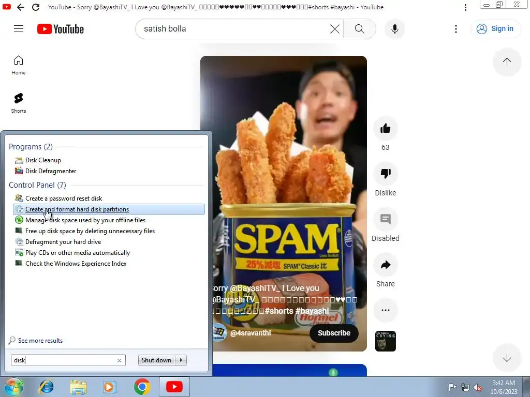This screenshot has width=530, height=397.
Task: Open Windows Media Player from the taskbar
Action: click(110, 387)
